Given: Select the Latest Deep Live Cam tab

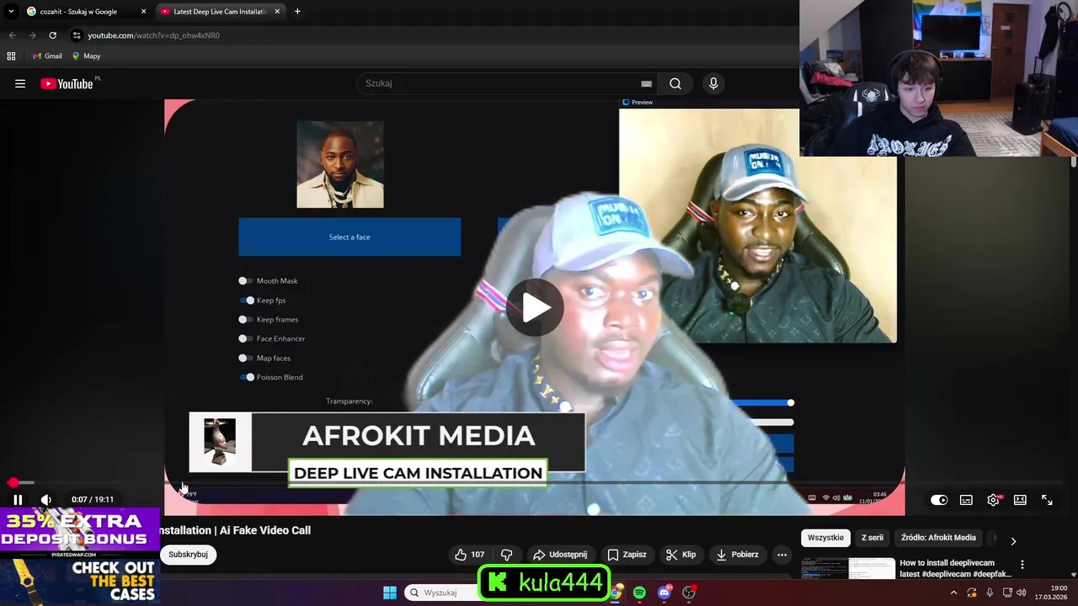Looking at the screenshot, I should [219, 11].
